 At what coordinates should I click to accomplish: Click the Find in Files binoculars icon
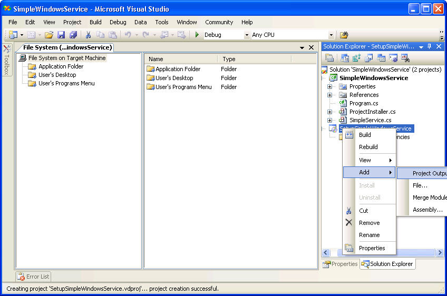point(344,35)
